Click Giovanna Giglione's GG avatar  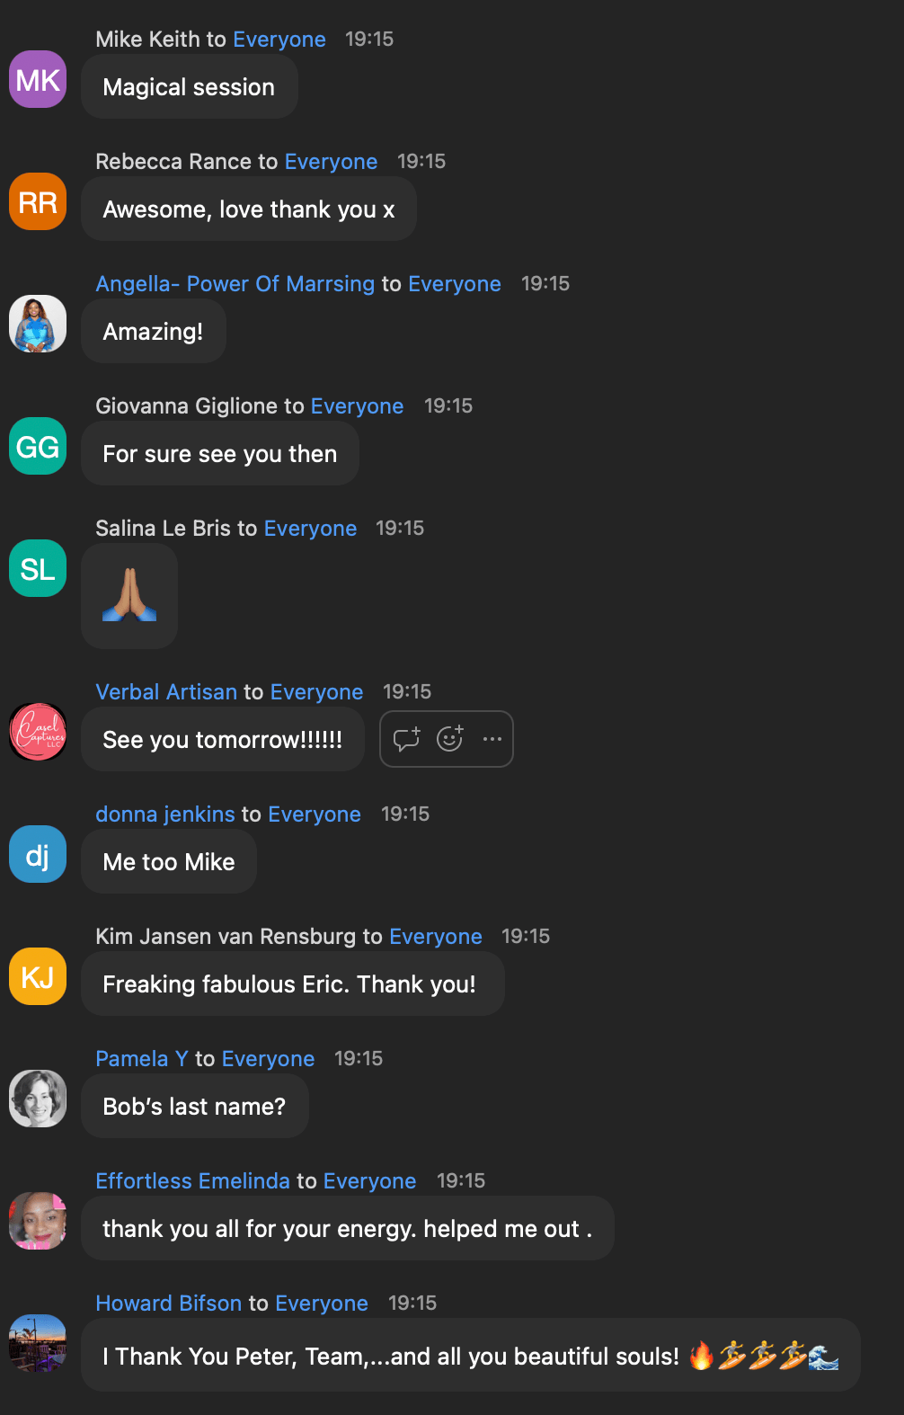[38, 446]
